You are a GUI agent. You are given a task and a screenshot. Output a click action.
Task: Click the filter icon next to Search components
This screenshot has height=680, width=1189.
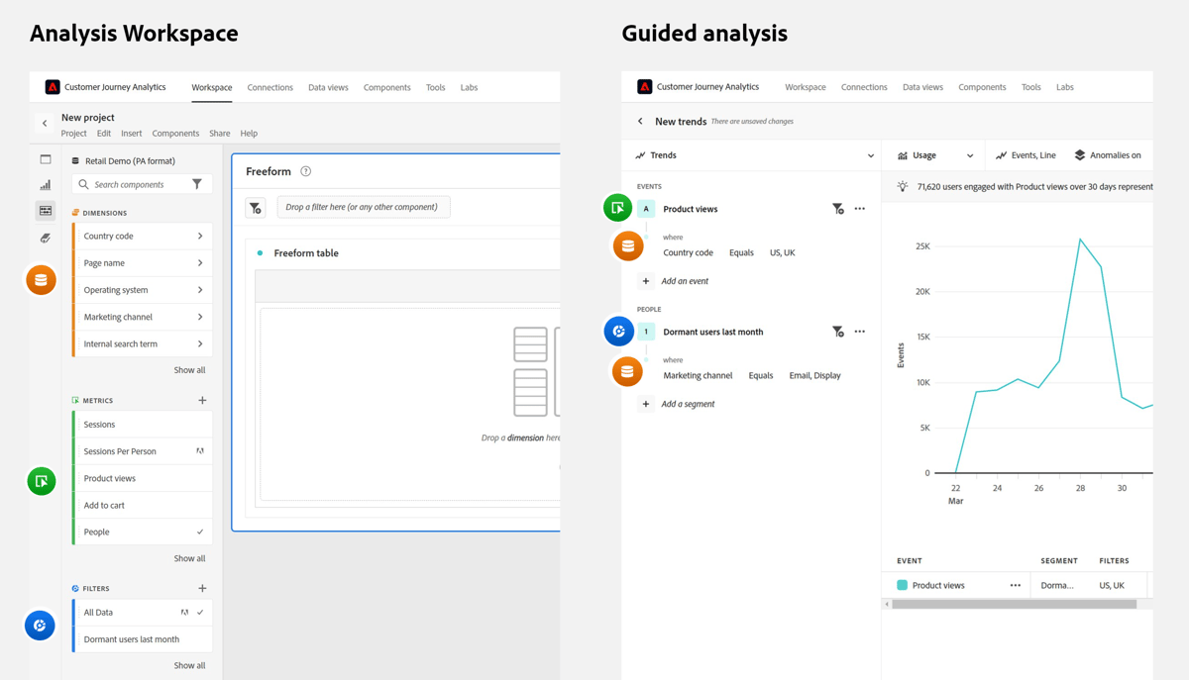[198, 184]
